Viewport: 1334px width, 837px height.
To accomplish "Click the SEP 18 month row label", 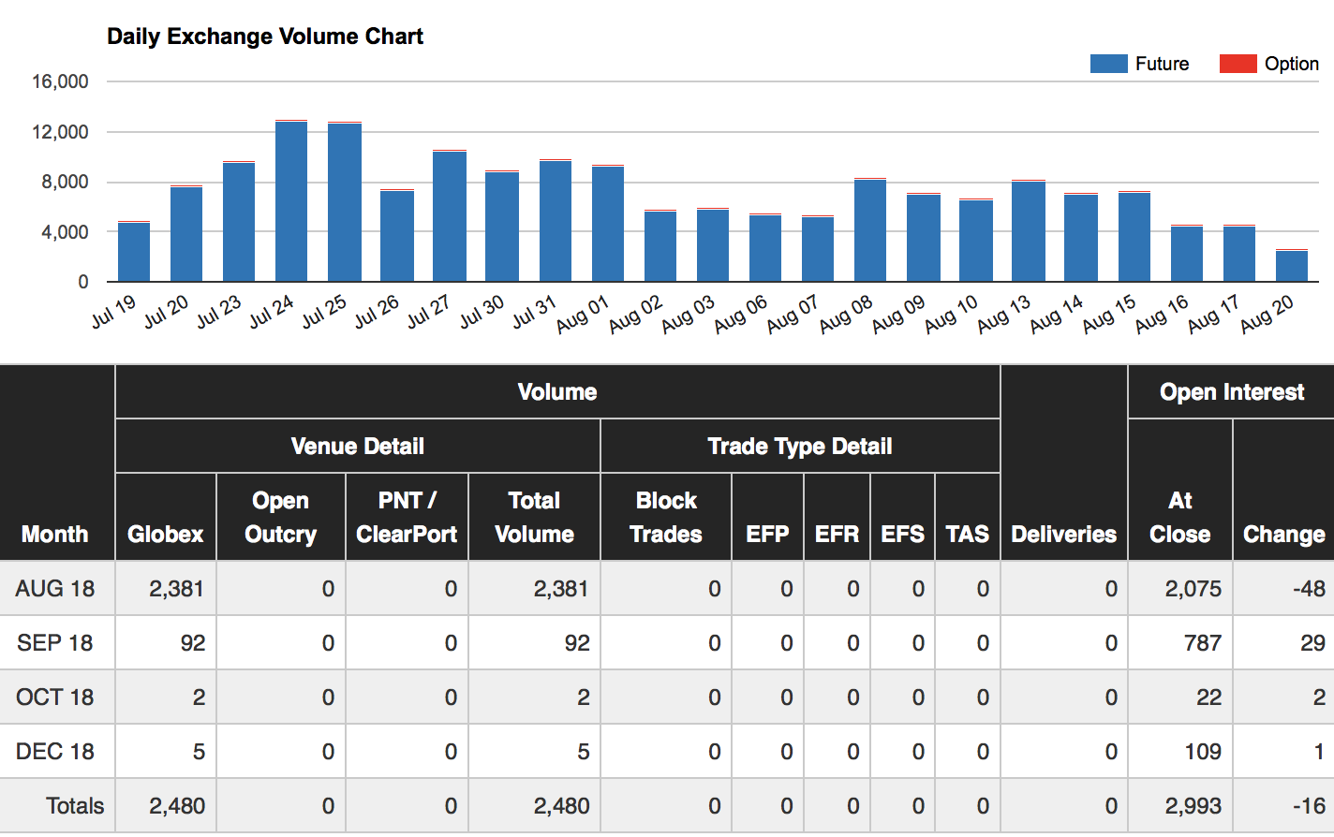I will click(x=55, y=643).
